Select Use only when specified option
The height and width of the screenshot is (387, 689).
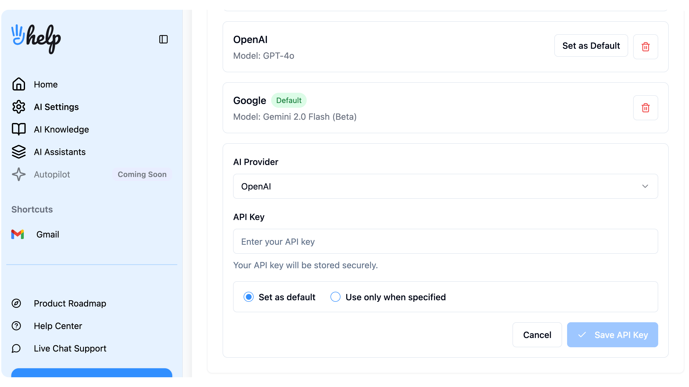coord(335,297)
